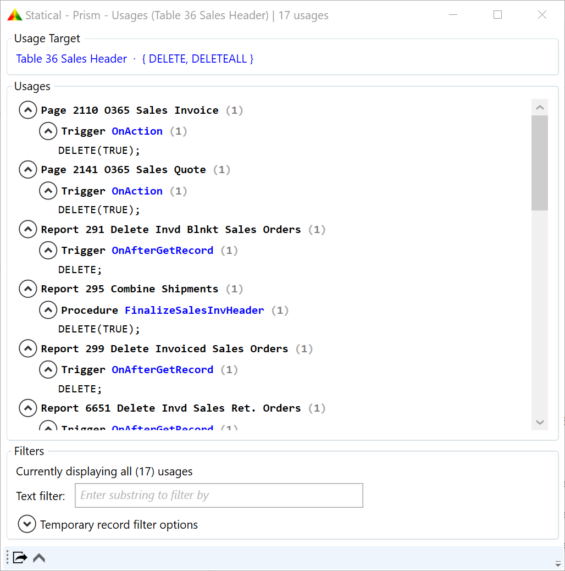The width and height of the screenshot is (565, 571).
Task: Open OnAfterGetRecord link under Report 299
Action: (163, 370)
